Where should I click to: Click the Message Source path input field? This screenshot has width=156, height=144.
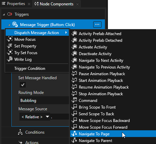[60, 117]
